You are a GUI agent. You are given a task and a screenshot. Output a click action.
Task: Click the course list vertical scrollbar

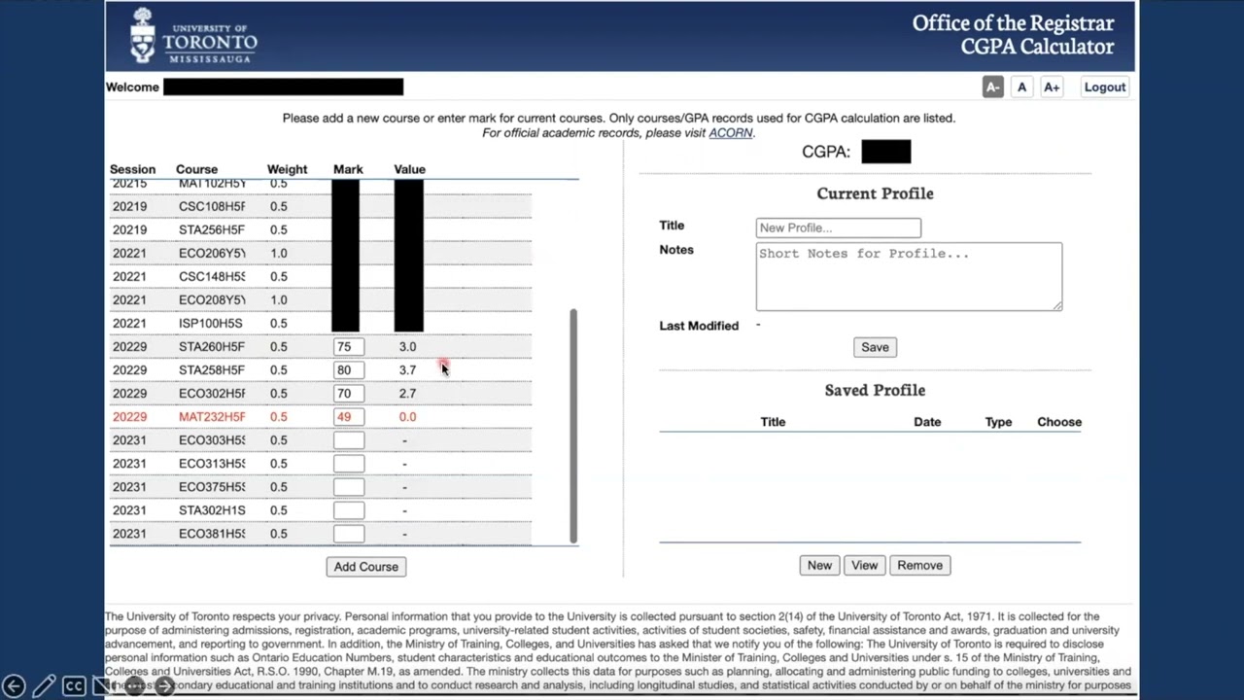click(x=573, y=426)
